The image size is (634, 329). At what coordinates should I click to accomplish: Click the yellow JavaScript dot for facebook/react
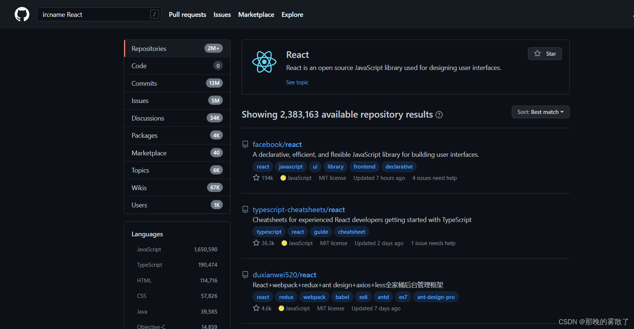coord(283,178)
